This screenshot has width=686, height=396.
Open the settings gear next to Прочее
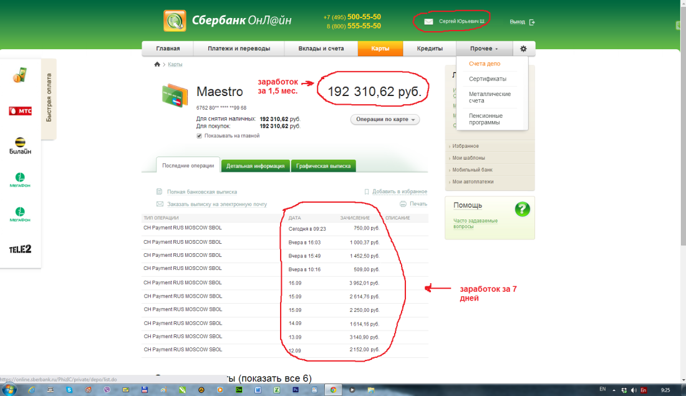pyautogui.click(x=523, y=48)
